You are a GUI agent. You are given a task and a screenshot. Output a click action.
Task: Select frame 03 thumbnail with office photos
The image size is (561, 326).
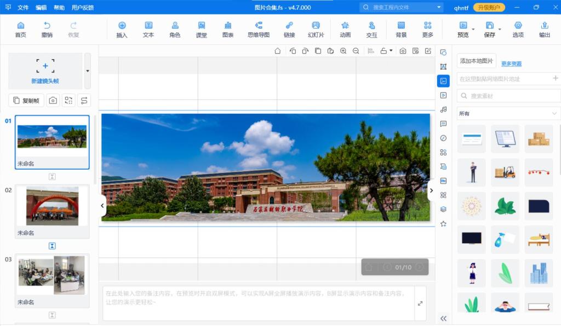click(52, 281)
